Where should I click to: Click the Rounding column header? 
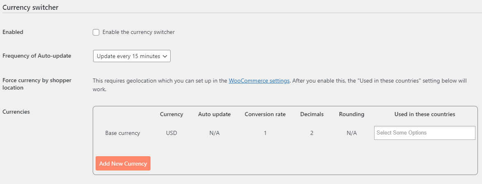click(352, 114)
